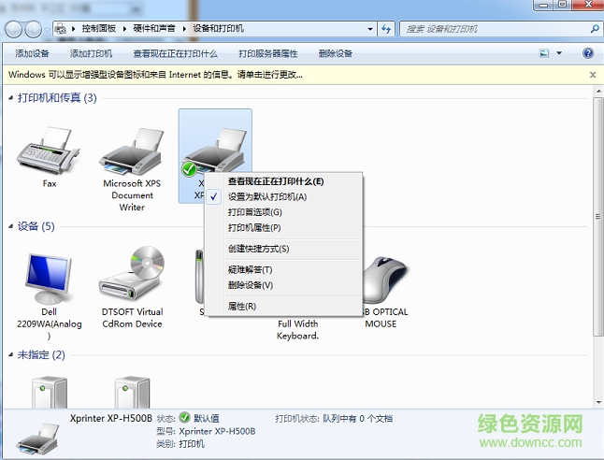604x460 pixels.
Task: Click 打印服务器属性 toolbar button
Action: coord(268,53)
